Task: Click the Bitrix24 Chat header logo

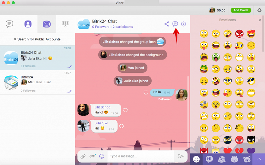Action: click(x=84, y=24)
